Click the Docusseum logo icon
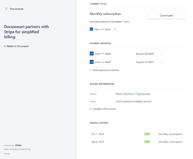The width and height of the screenshot is (193, 159). point(6,9)
